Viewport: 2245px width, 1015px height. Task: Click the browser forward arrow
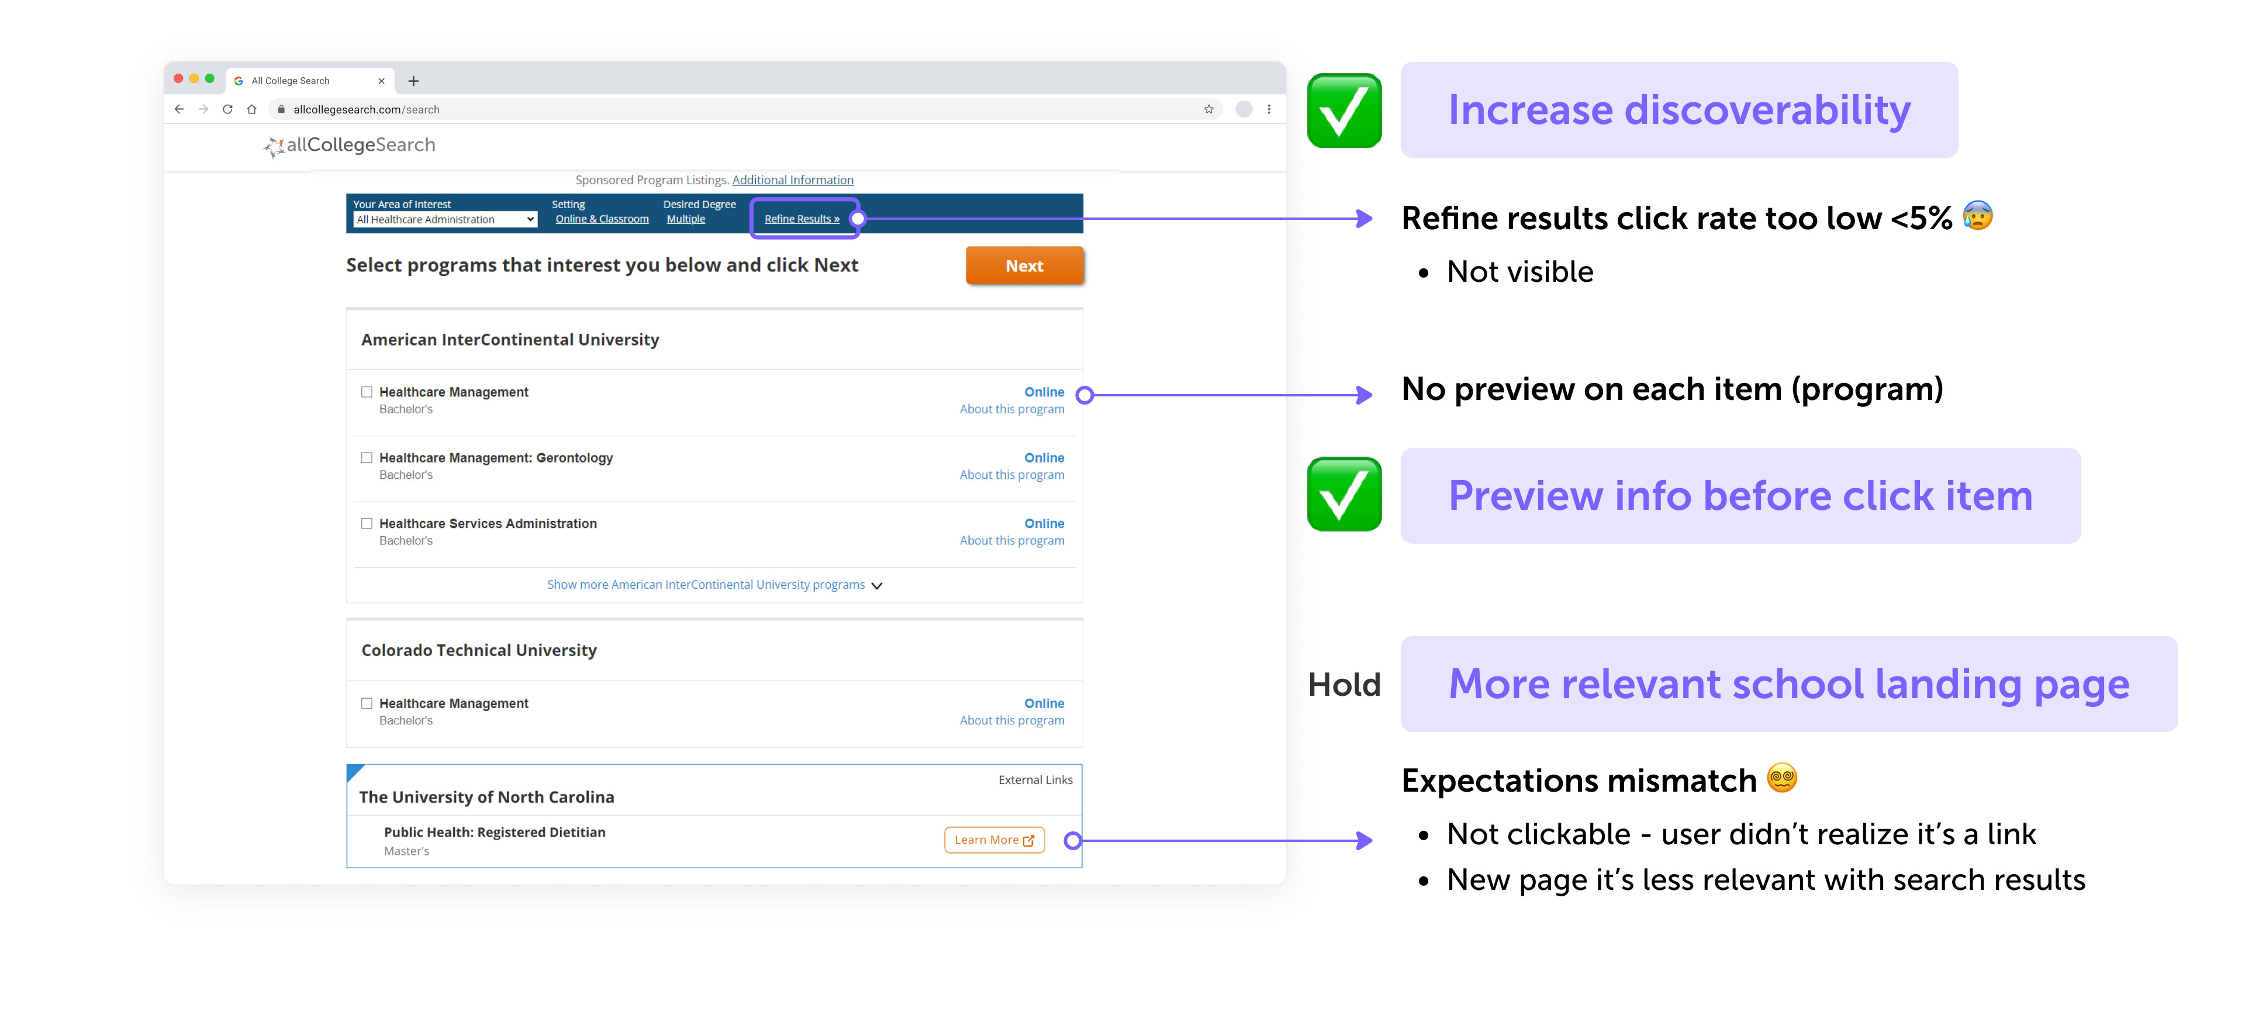click(x=203, y=109)
